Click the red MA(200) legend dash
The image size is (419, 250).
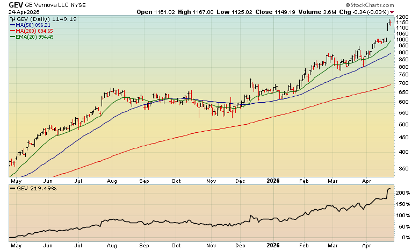click(x=13, y=31)
